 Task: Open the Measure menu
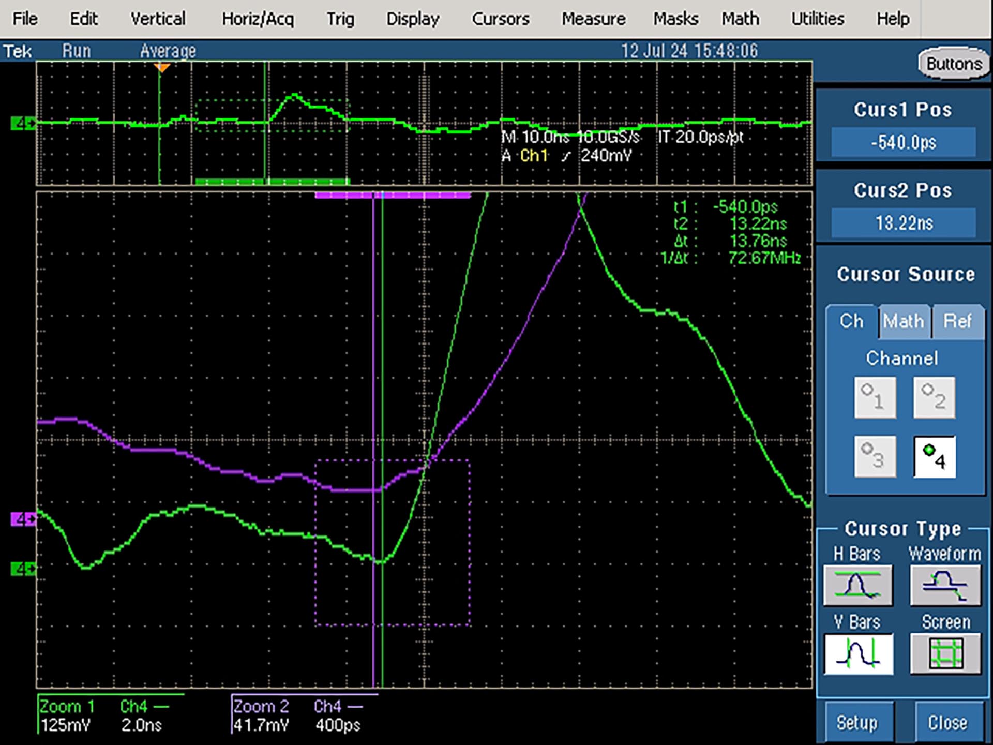pos(594,19)
